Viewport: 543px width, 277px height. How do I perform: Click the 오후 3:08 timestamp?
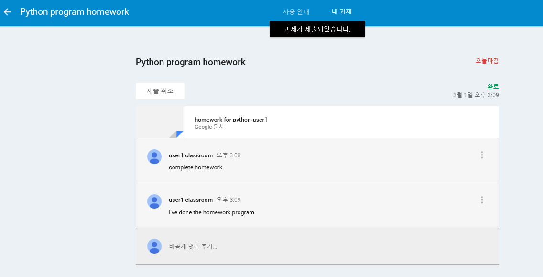point(228,155)
